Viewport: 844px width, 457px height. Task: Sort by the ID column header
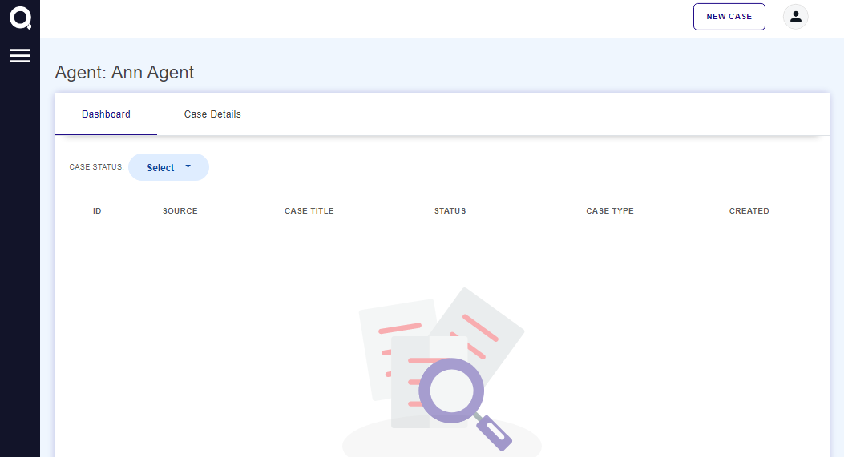(97, 210)
